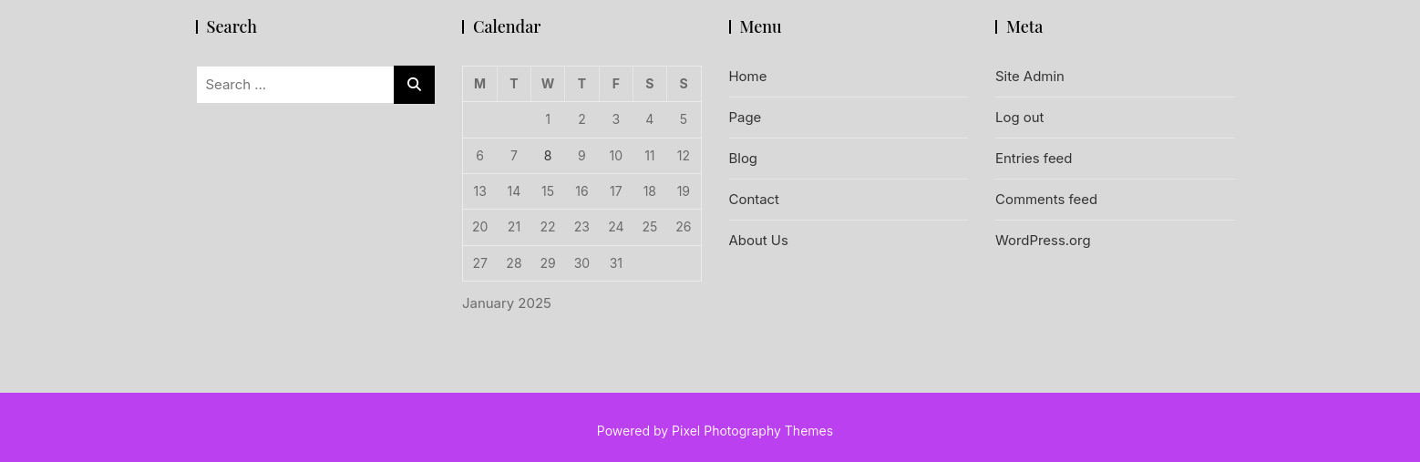Screen dimensions: 1420x462
Task: Click calendar day 15
Action: click(548, 191)
